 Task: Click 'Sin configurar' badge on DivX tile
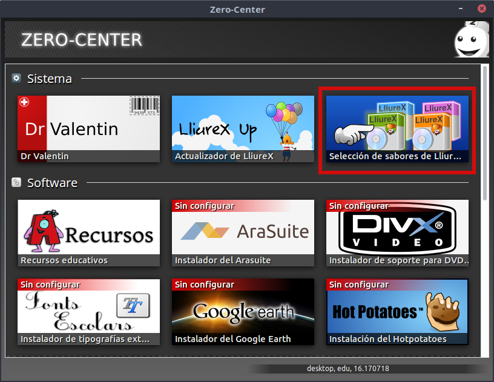tap(358, 206)
